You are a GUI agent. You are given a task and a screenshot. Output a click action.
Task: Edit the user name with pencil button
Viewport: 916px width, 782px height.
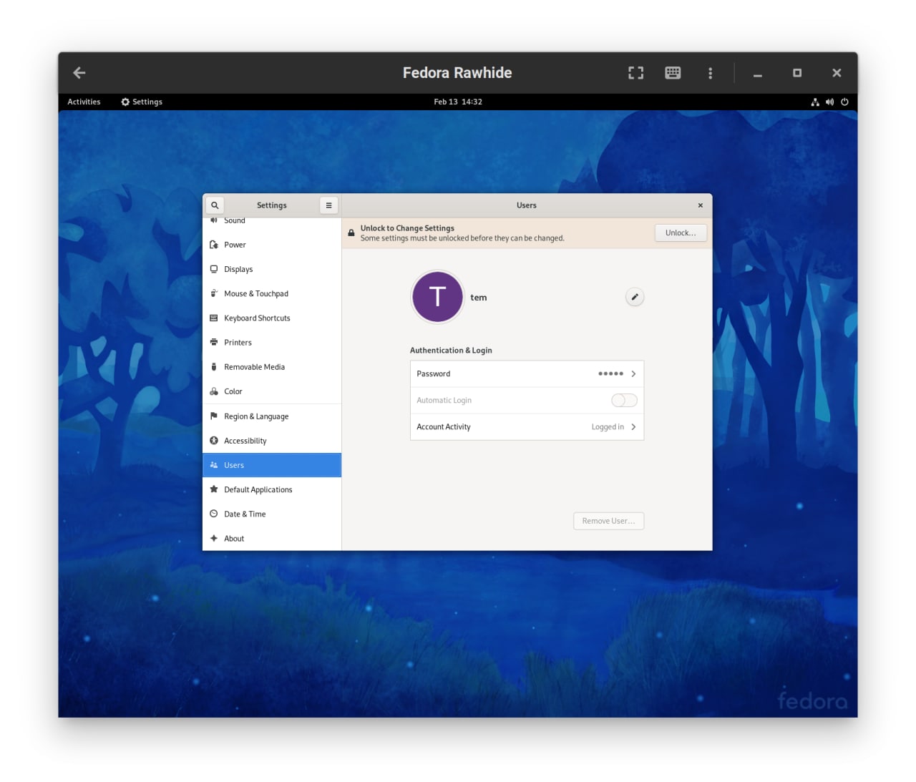click(635, 297)
